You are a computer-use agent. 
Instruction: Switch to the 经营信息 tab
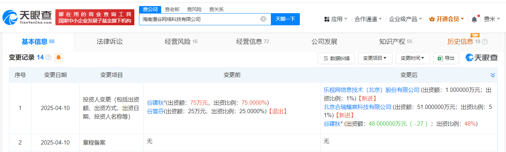253,42
